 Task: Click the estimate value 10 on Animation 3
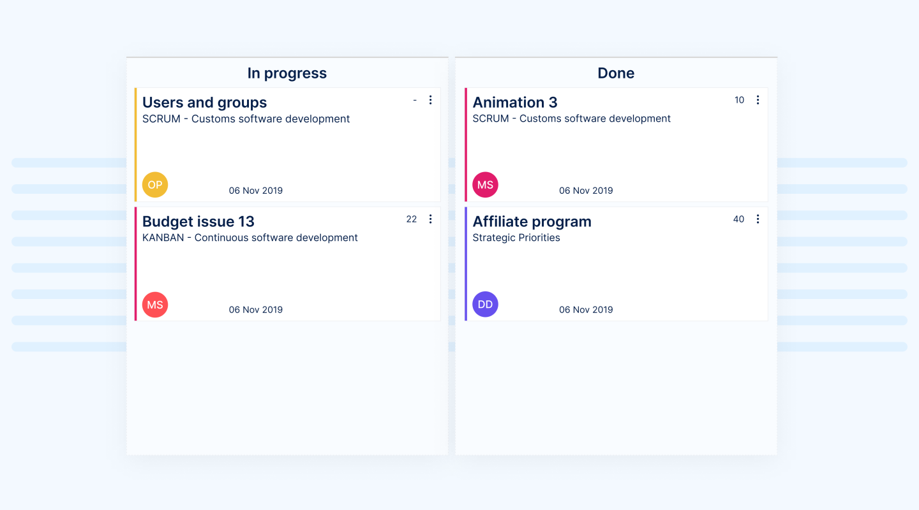pyautogui.click(x=739, y=100)
